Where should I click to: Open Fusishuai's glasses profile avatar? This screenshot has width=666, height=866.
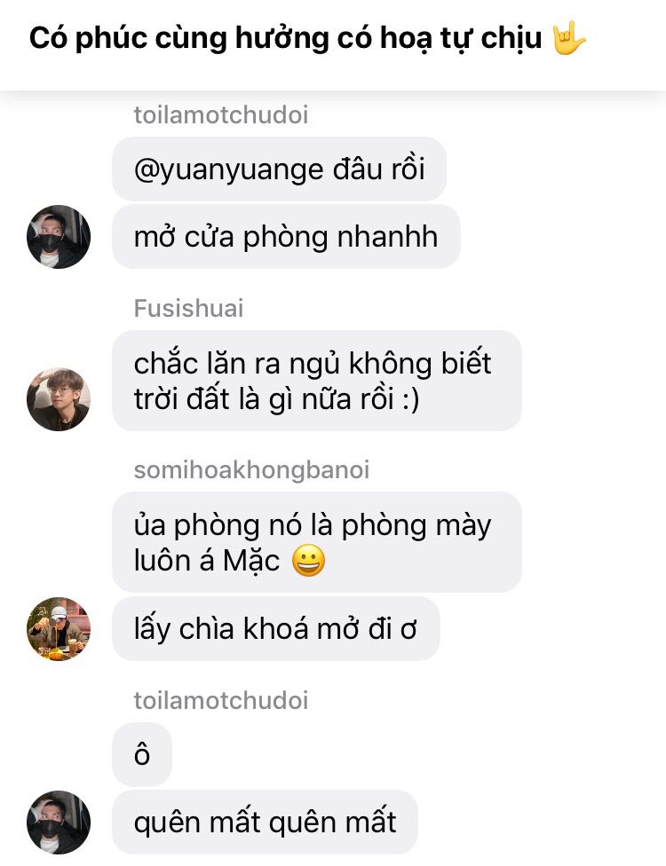(x=59, y=398)
